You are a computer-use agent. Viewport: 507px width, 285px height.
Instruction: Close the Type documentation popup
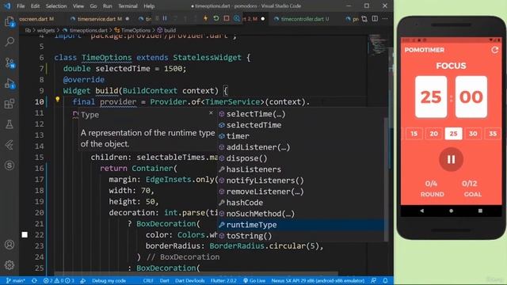(x=212, y=112)
